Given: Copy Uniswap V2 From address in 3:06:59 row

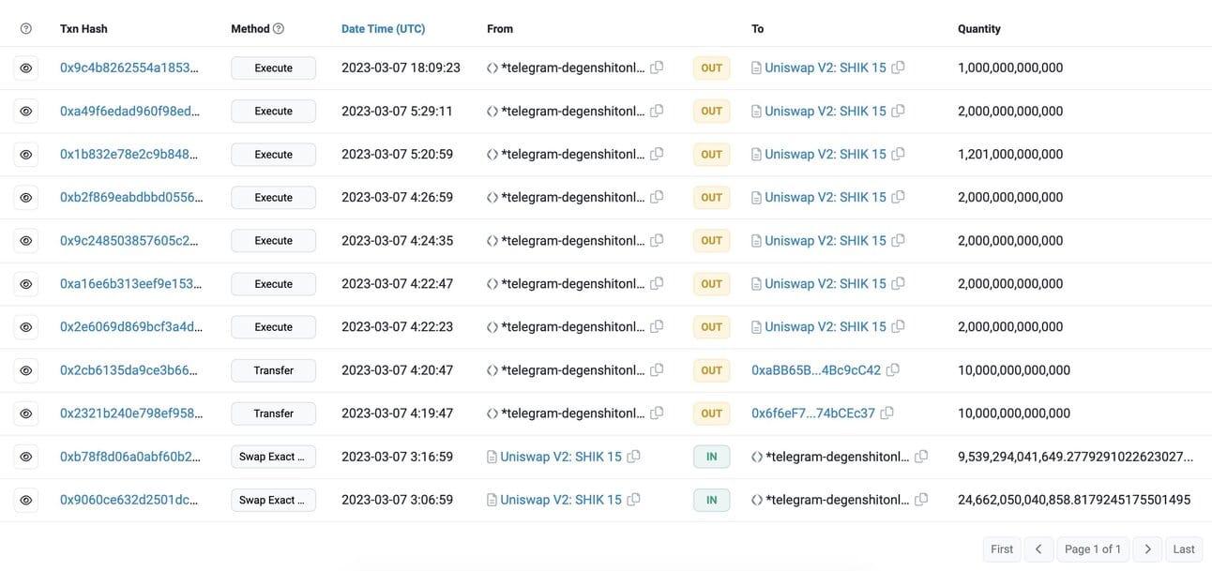Looking at the screenshot, I should pyautogui.click(x=634, y=500).
